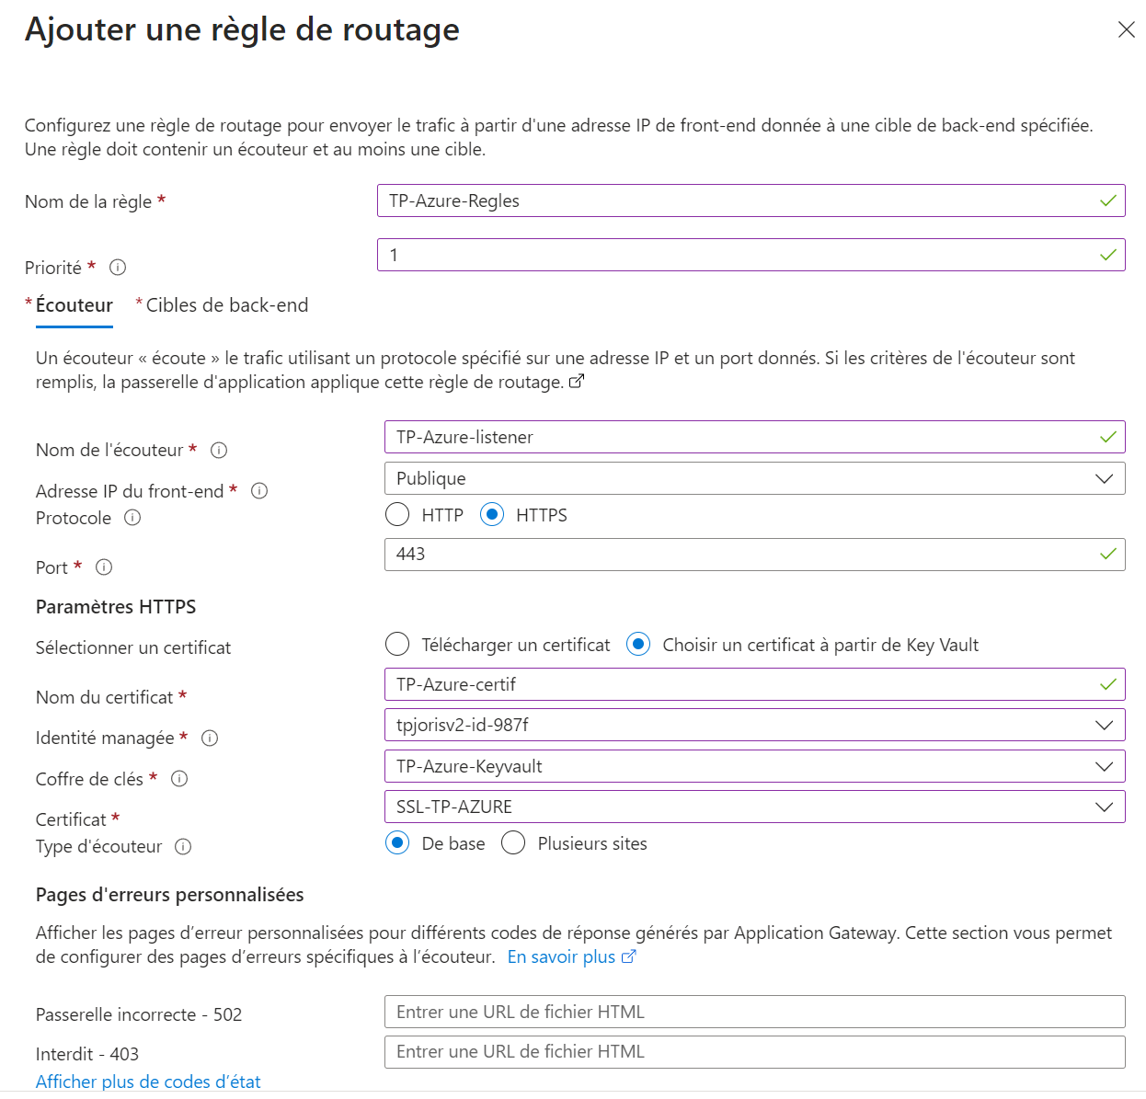This screenshot has height=1099, width=1146.
Task: Choose Télécharger un certificat option
Action: [396, 644]
